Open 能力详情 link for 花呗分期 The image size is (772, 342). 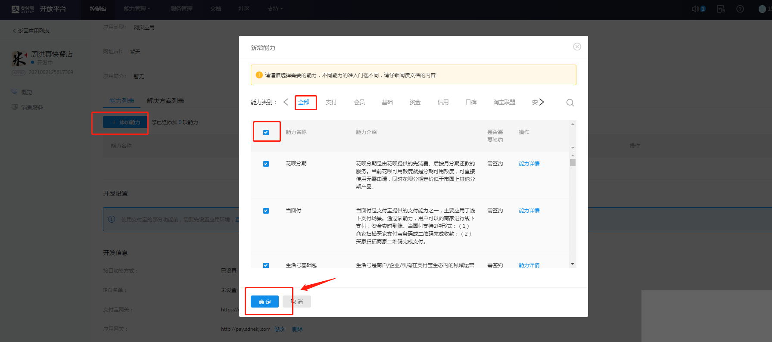(x=529, y=164)
